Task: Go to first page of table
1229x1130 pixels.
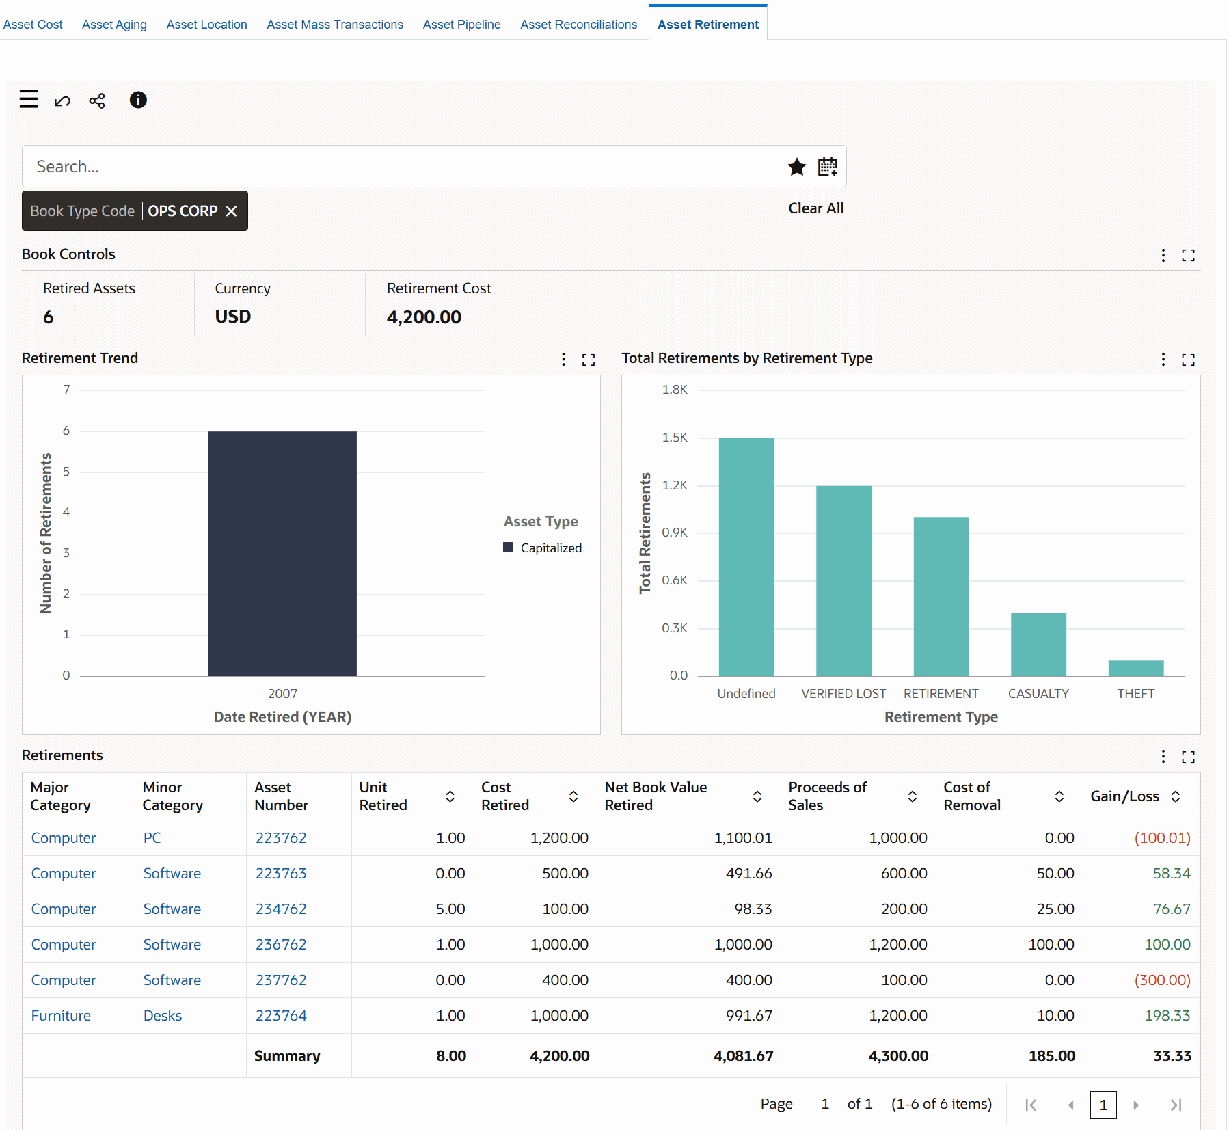Action: pyautogui.click(x=1031, y=1105)
